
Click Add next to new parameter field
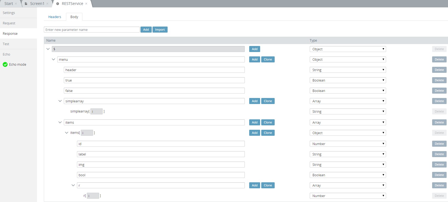146,30
